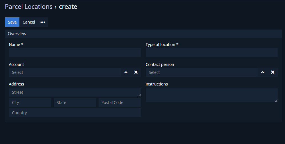Image resolution: width=285 pixels, height=144 pixels.
Task: Open the three-dots more actions menu
Action: tap(43, 22)
